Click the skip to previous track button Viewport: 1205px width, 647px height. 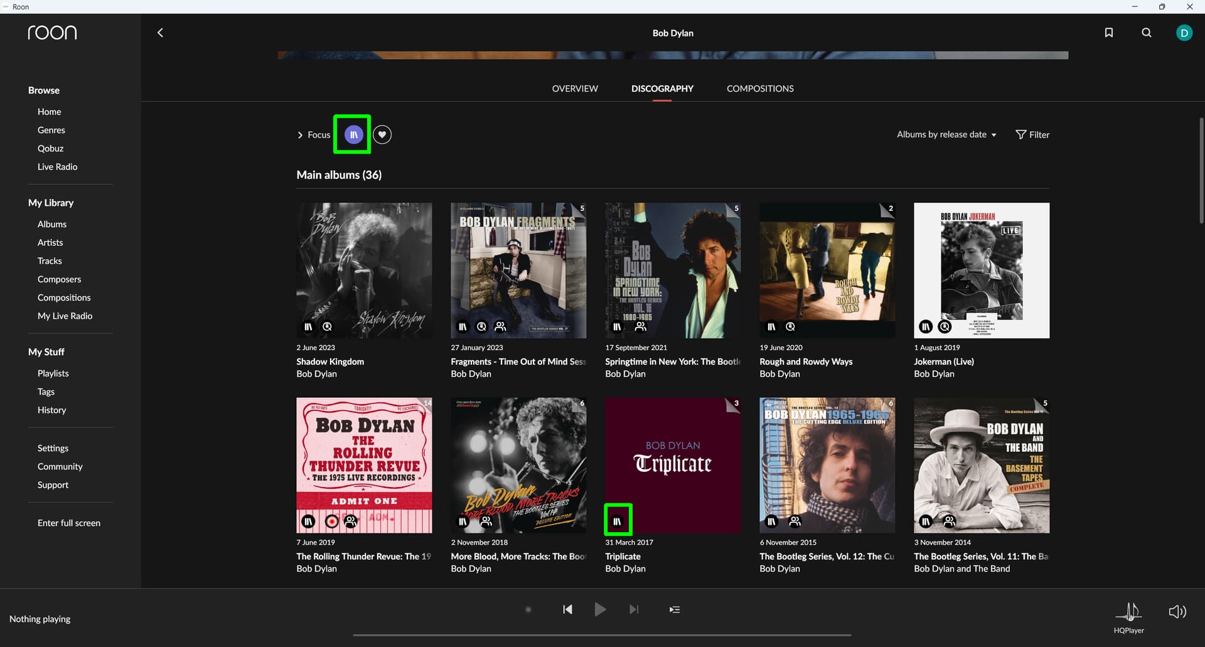tap(567, 609)
